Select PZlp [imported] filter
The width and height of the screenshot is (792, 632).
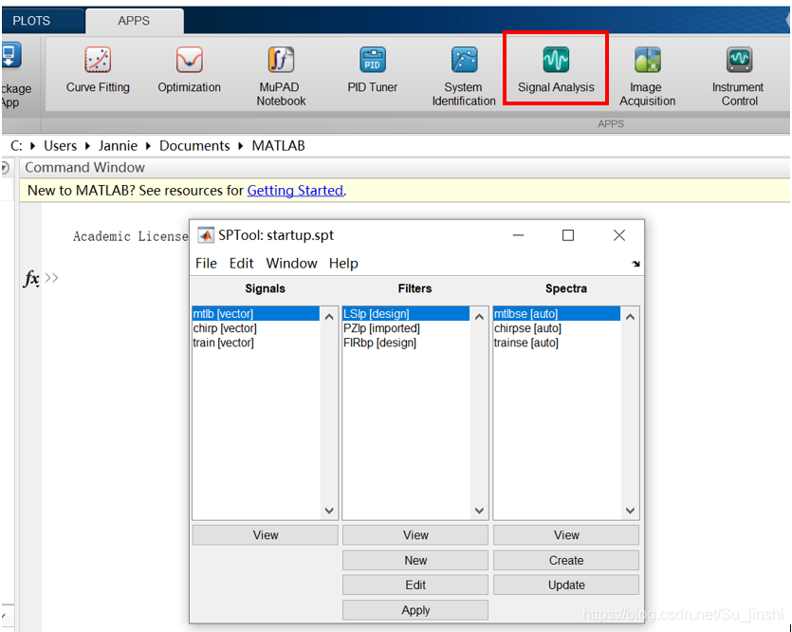(x=406, y=328)
